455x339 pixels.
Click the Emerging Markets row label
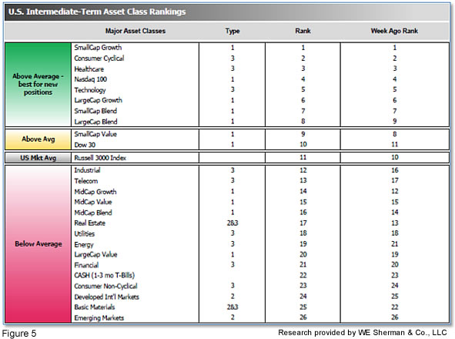[x=99, y=317]
